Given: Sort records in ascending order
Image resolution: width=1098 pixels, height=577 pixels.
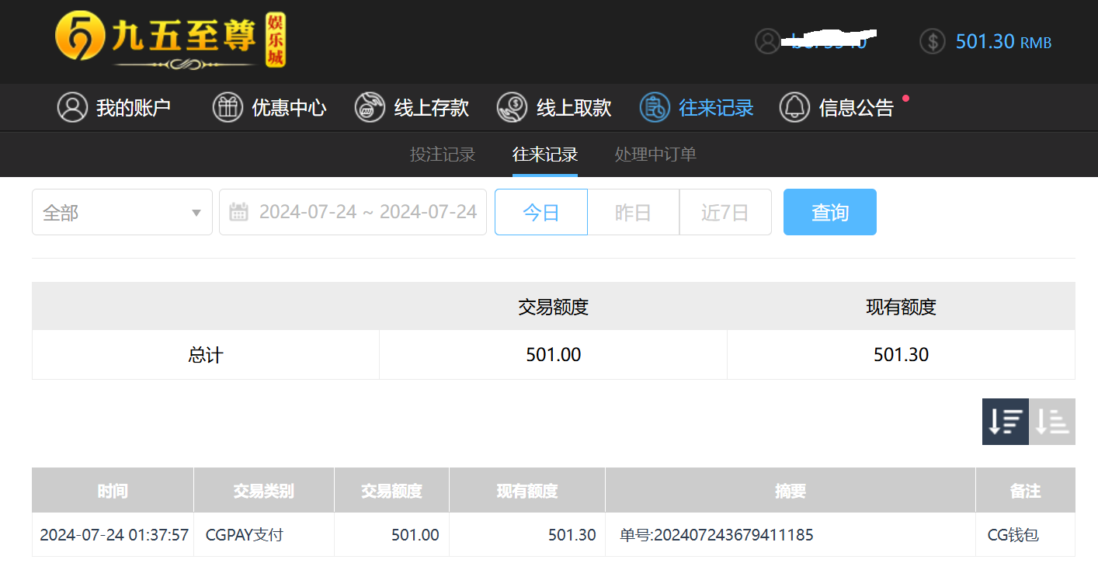Looking at the screenshot, I should [x=1052, y=422].
